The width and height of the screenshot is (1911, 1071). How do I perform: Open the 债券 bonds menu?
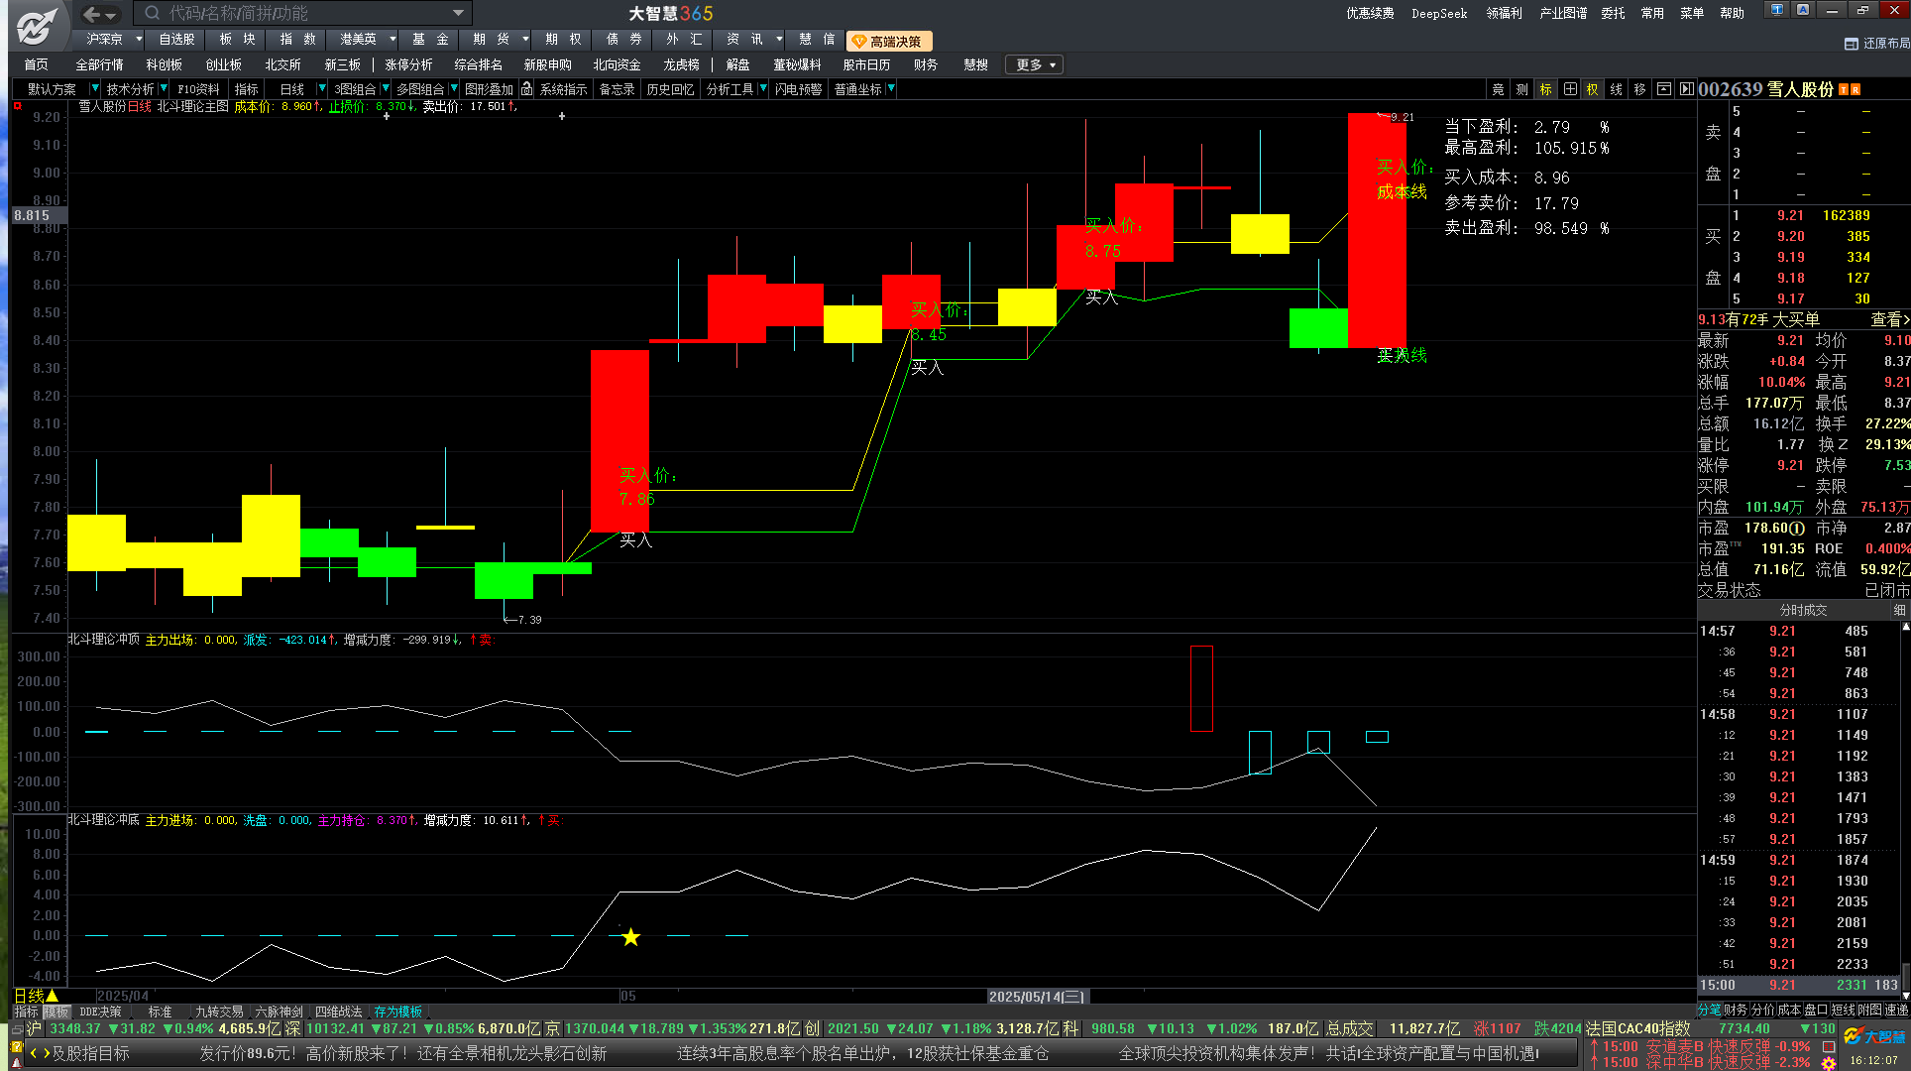[x=624, y=40]
